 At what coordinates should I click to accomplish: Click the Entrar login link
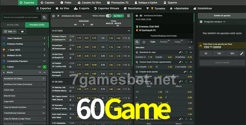tap(206, 47)
